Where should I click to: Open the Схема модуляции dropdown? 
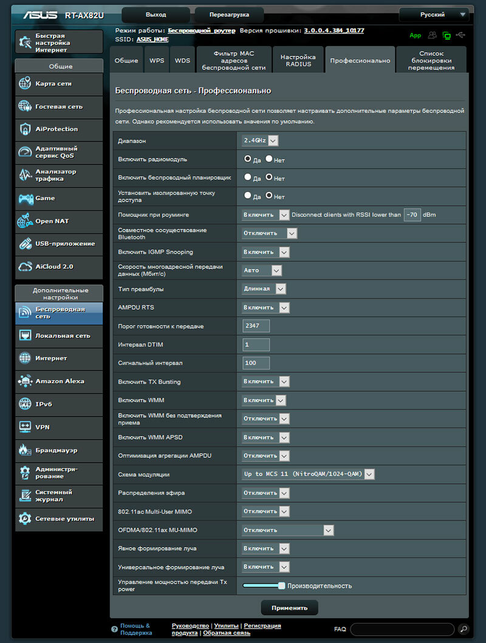tap(308, 474)
